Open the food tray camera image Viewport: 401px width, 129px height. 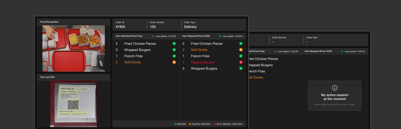[x=74, y=48]
